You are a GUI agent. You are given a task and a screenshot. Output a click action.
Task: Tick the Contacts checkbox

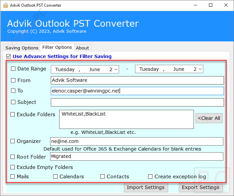(x=102, y=177)
